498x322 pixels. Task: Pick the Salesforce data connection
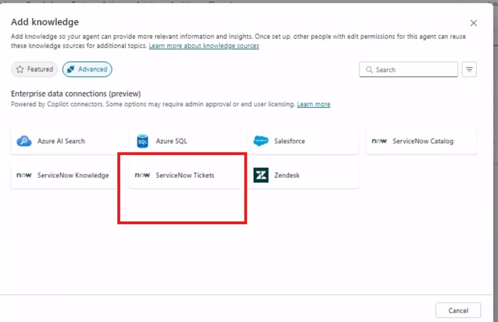[303, 141]
